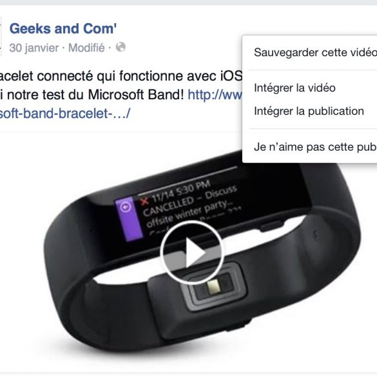Open the "http://ww…" link in the post text

(x=215, y=95)
